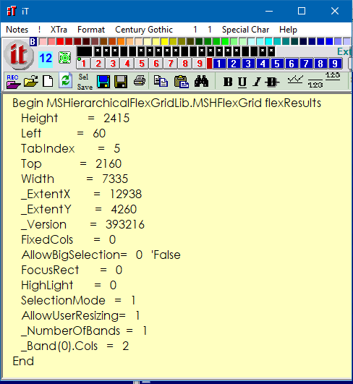Click the exclamation mark menu
Viewport: 353px width, 384px height.
[x=40, y=30]
